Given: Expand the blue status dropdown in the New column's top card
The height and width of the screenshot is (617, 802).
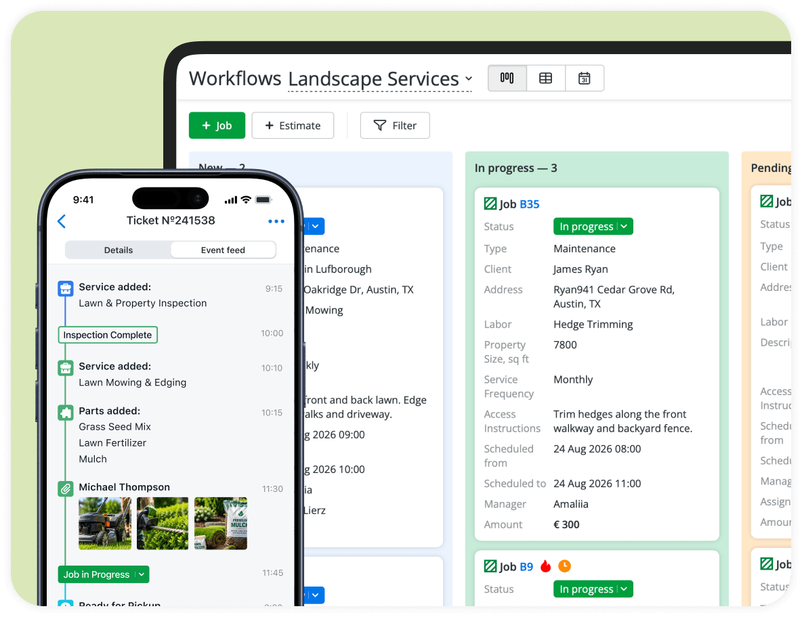Looking at the screenshot, I should pyautogui.click(x=314, y=226).
